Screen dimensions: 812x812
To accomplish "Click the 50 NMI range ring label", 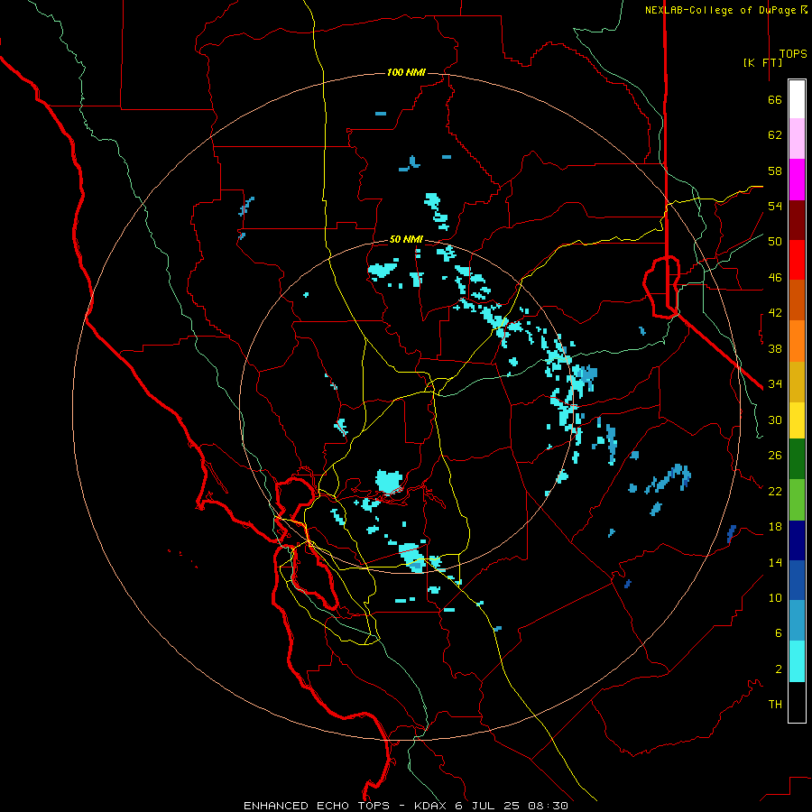I will click(x=406, y=239).
